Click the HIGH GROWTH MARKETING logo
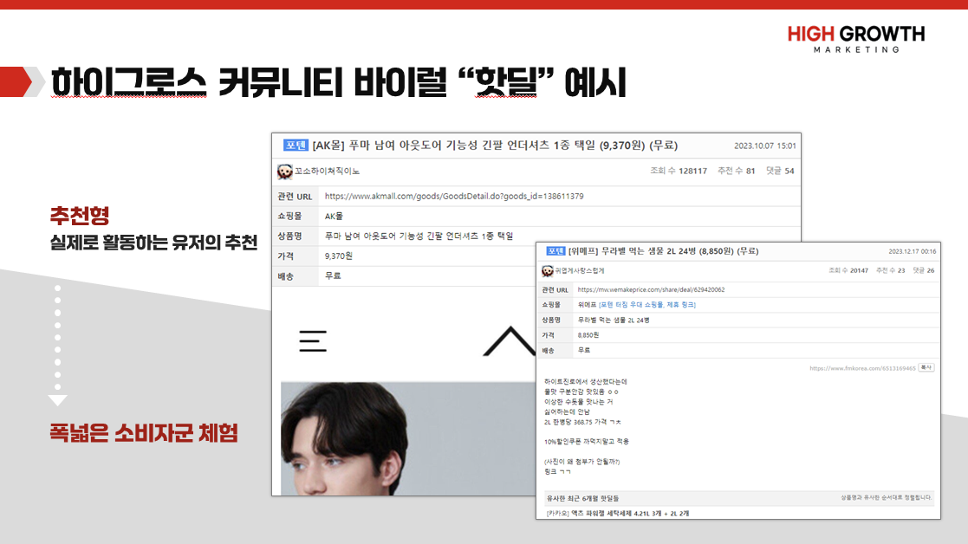Image resolution: width=968 pixels, height=544 pixels. (856, 39)
